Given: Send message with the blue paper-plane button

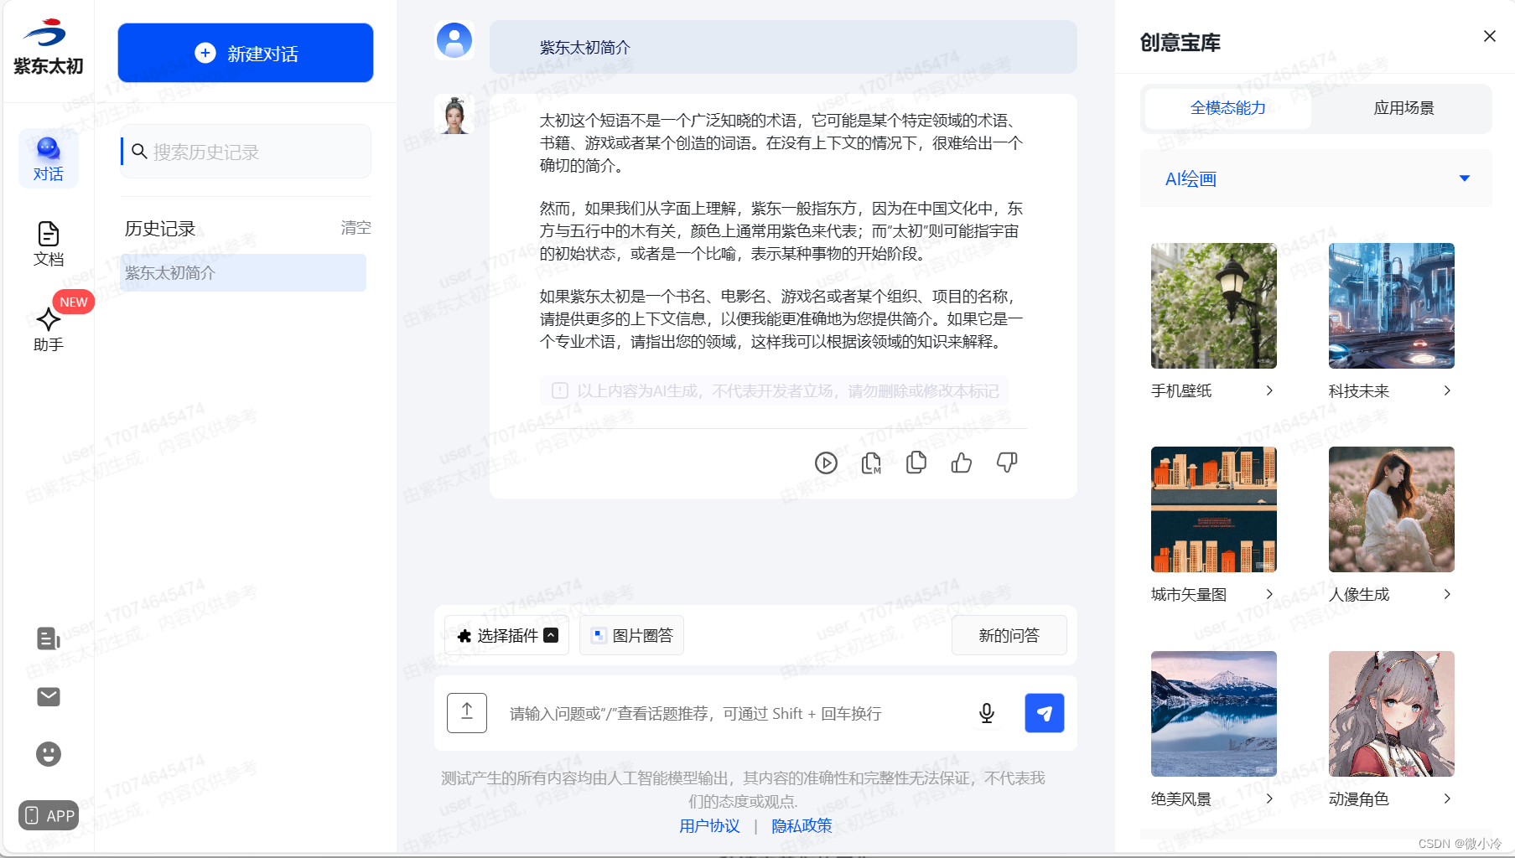Looking at the screenshot, I should click(1045, 713).
